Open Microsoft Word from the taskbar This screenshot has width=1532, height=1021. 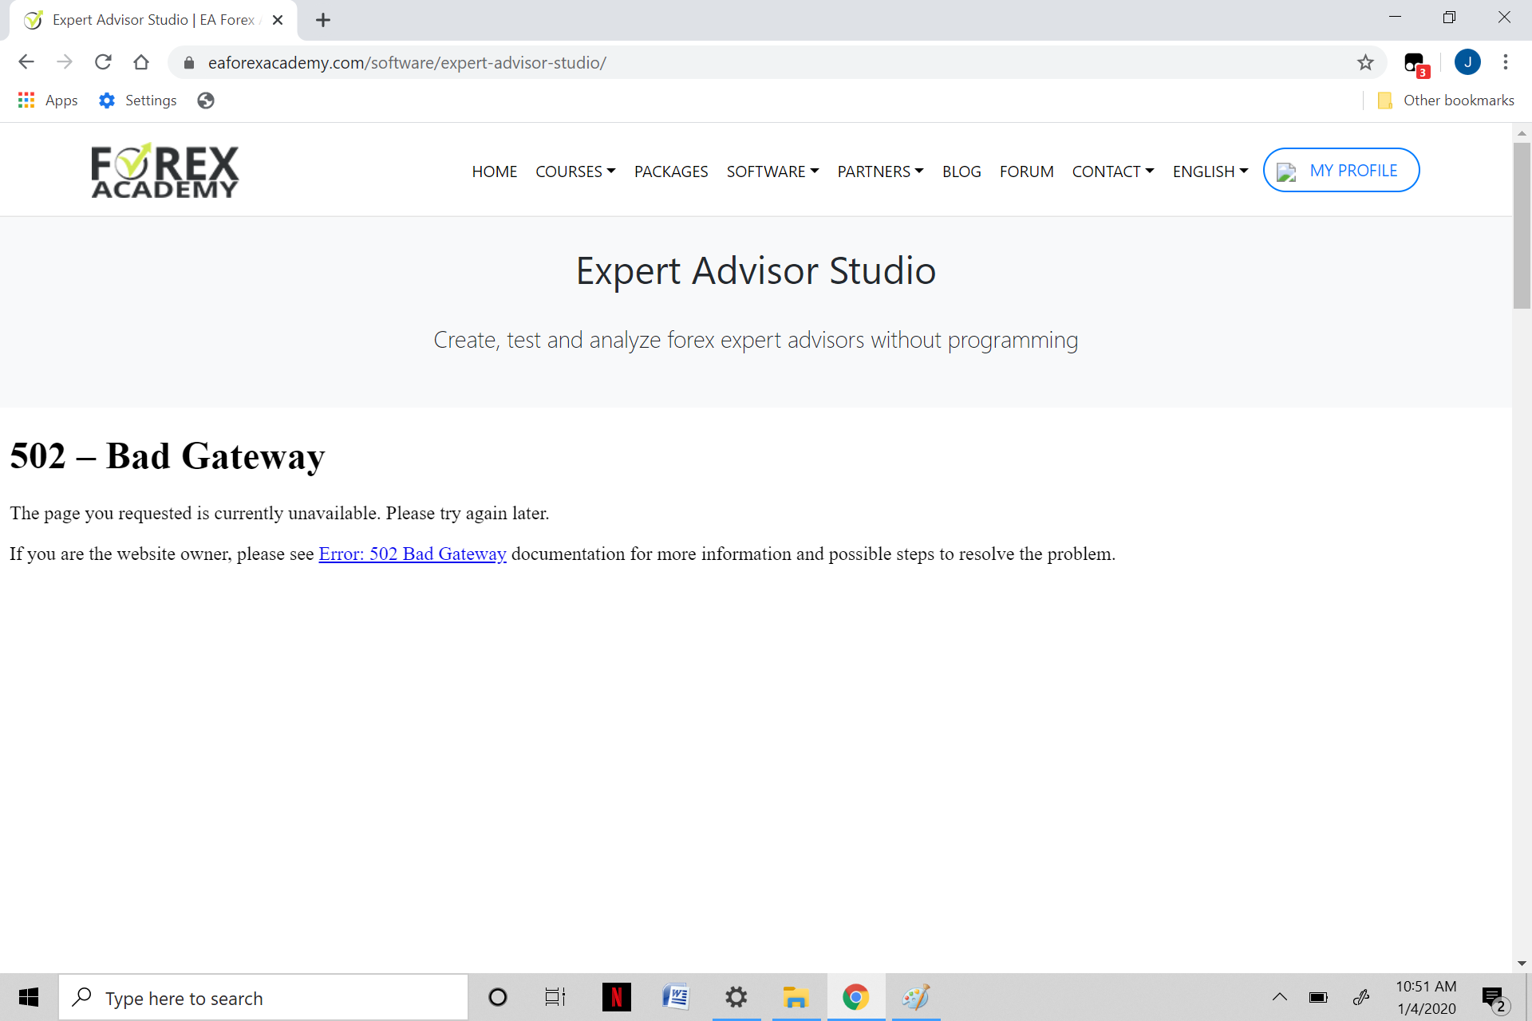point(676,997)
